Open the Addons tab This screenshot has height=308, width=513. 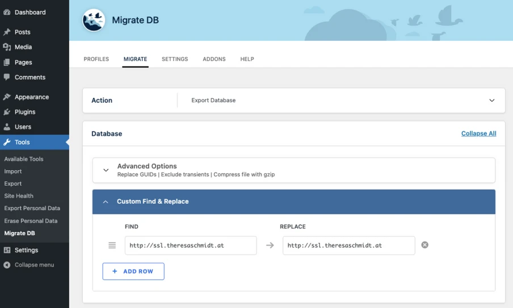tap(214, 59)
